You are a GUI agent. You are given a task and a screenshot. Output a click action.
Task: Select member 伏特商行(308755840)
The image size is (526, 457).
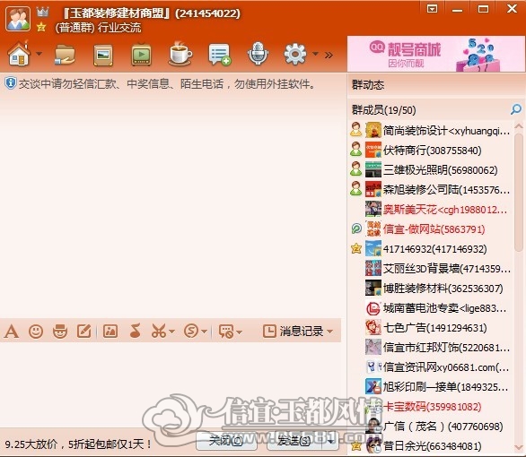(x=431, y=150)
